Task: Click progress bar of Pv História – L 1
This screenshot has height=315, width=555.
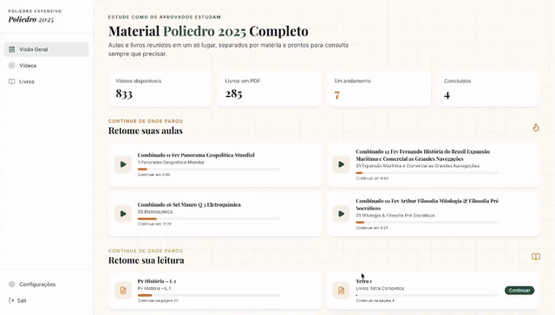Action: coord(209,295)
